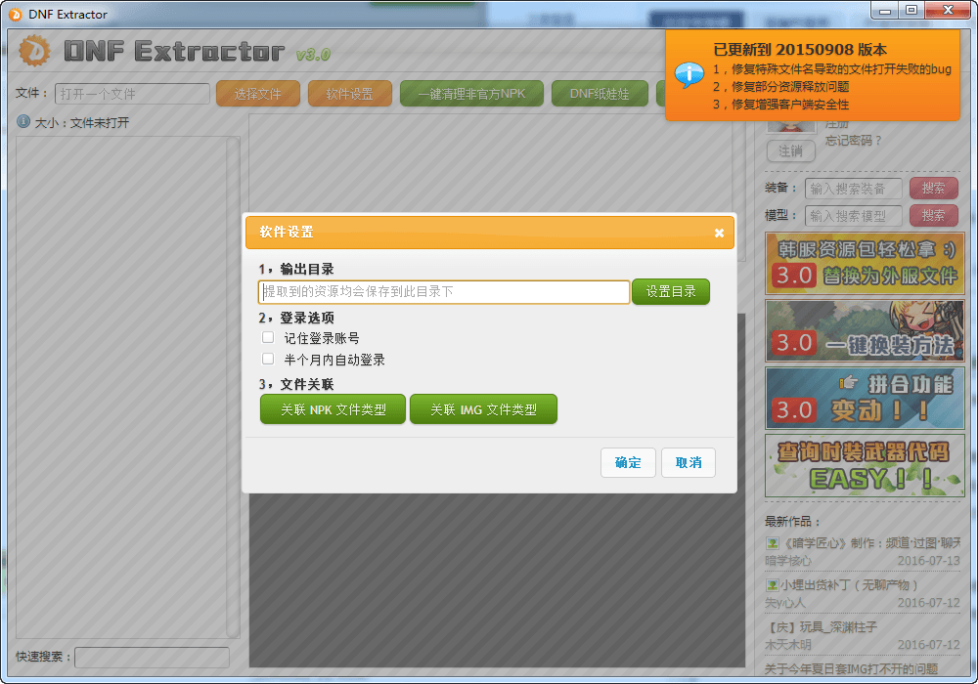Open the 忘记密码？ link
Image resolution: width=978 pixels, height=684 pixels.
click(853, 141)
